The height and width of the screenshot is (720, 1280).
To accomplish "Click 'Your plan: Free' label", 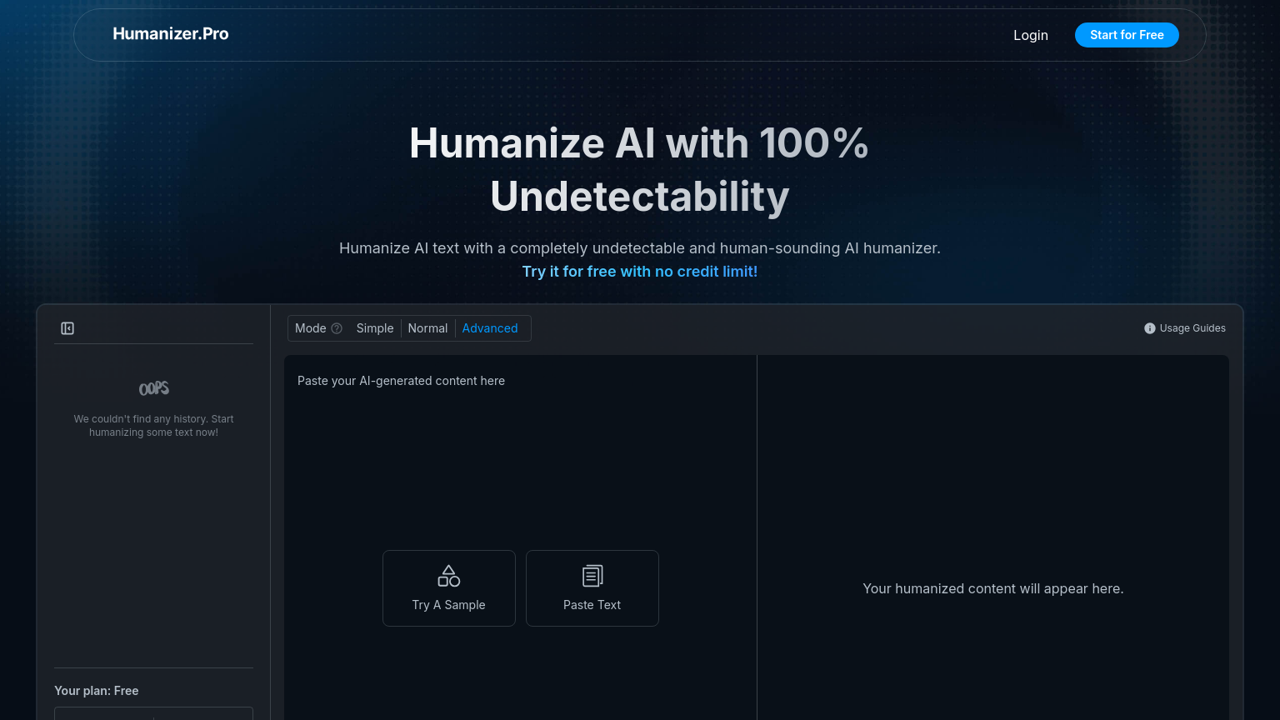I will click(97, 691).
